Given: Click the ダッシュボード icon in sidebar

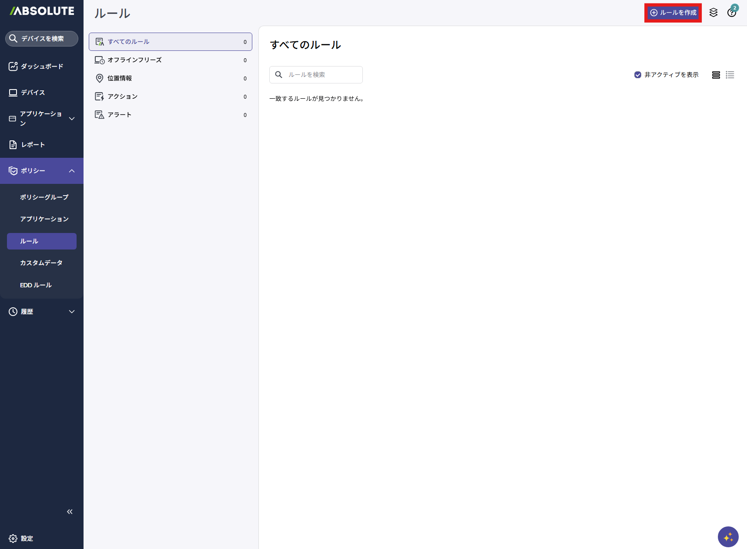Looking at the screenshot, I should coord(13,66).
